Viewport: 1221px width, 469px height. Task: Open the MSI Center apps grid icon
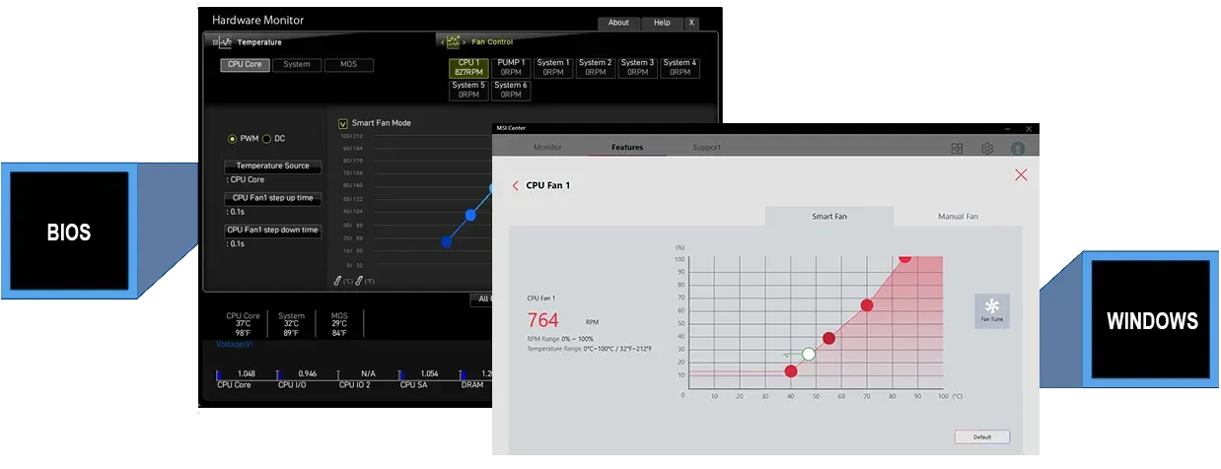click(957, 149)
